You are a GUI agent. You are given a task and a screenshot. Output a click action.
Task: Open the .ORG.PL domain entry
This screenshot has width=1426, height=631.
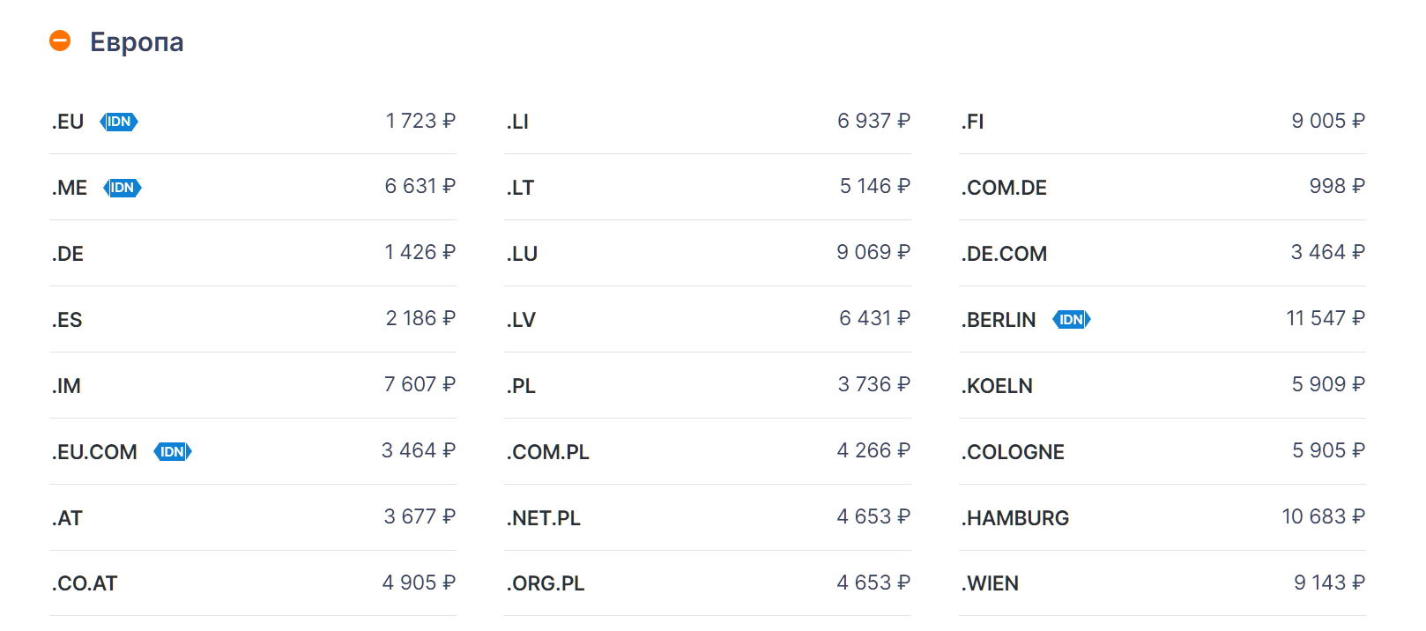[708, 583]
